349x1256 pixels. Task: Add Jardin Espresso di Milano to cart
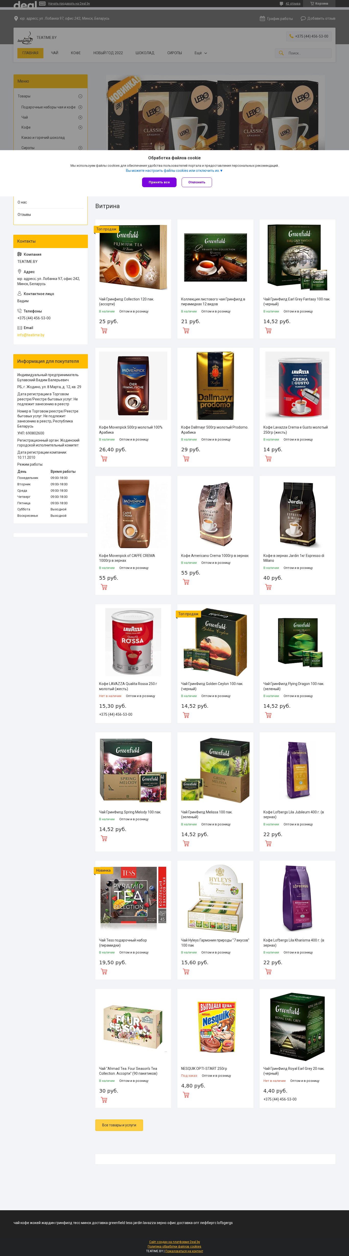click(268, 587)
